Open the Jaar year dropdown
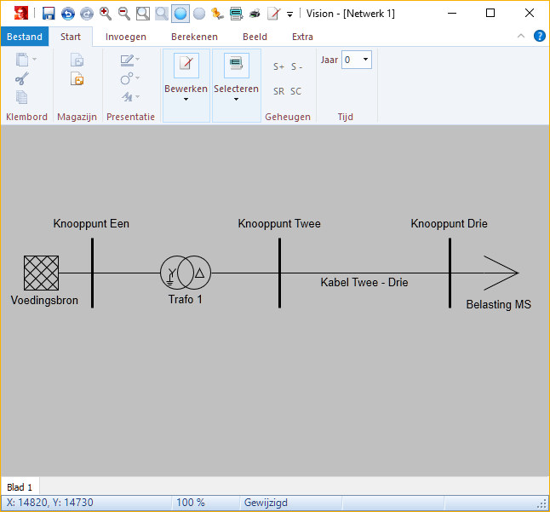Viewport: 550px width, 512px height. (365, 60)
